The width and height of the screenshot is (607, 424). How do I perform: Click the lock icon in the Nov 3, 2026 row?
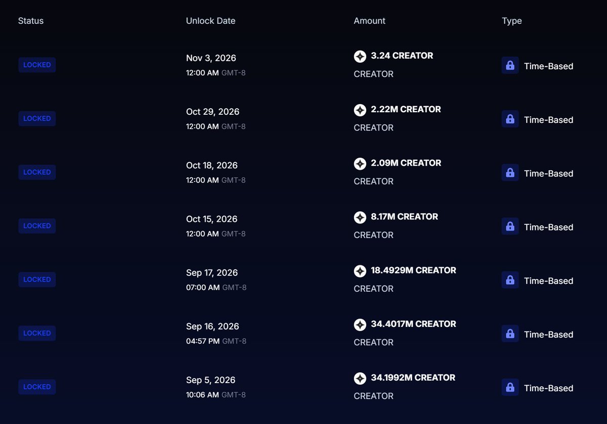click(510, 65)
